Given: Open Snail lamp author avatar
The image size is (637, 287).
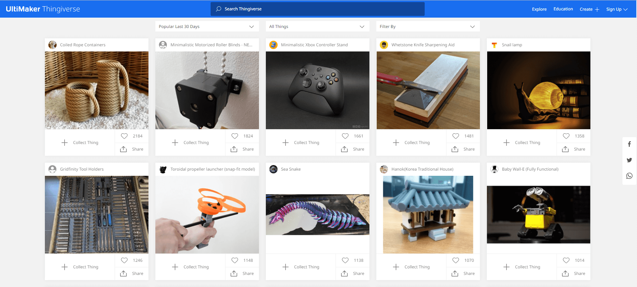Looking at the screenshot, I should (494, 45).
